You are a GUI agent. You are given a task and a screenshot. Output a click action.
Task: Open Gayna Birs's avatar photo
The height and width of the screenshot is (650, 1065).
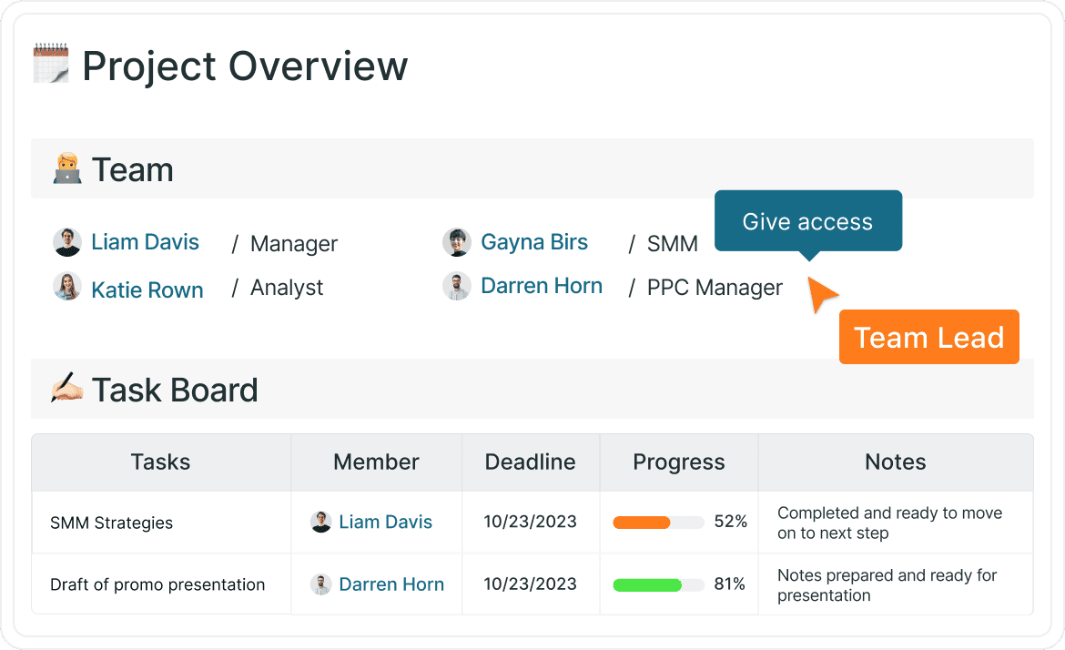click(456, 242)
